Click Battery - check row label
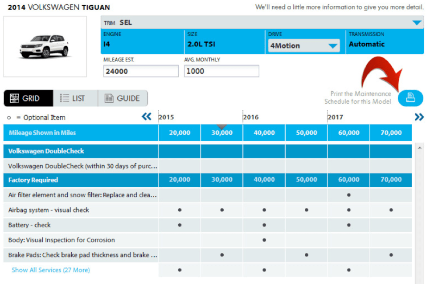This screenshot has height=291, width=426. tap(29, 225)
